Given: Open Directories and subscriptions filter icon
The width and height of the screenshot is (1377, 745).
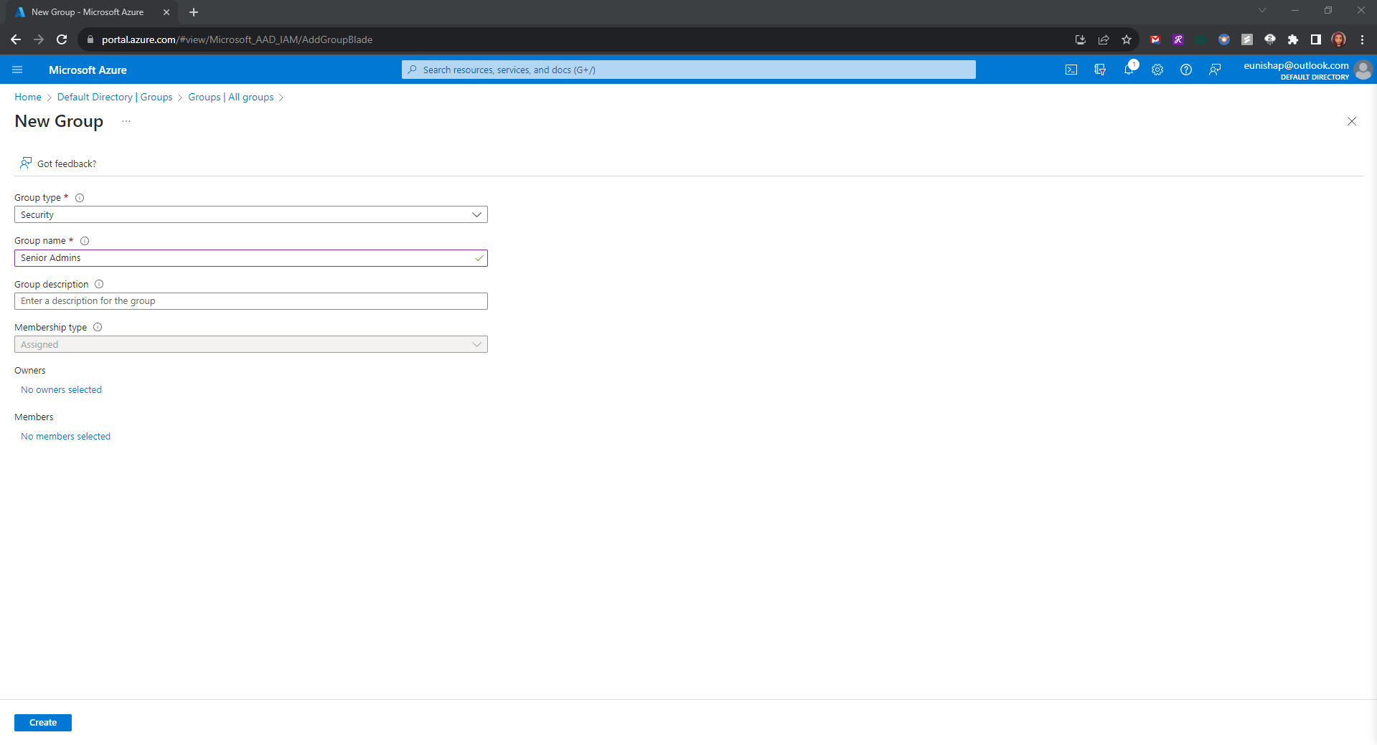Looking at the screenshot, I should pyautogui.click(x=1099, y=70).
